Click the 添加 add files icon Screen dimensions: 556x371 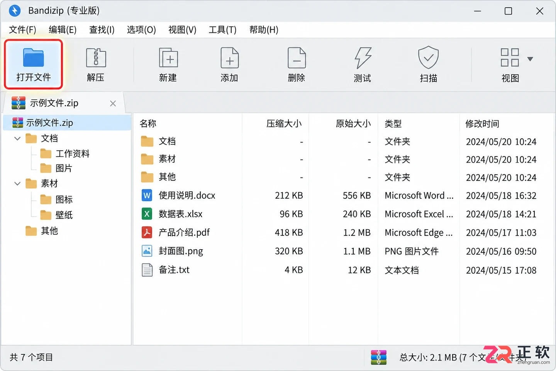pos(229,58)
